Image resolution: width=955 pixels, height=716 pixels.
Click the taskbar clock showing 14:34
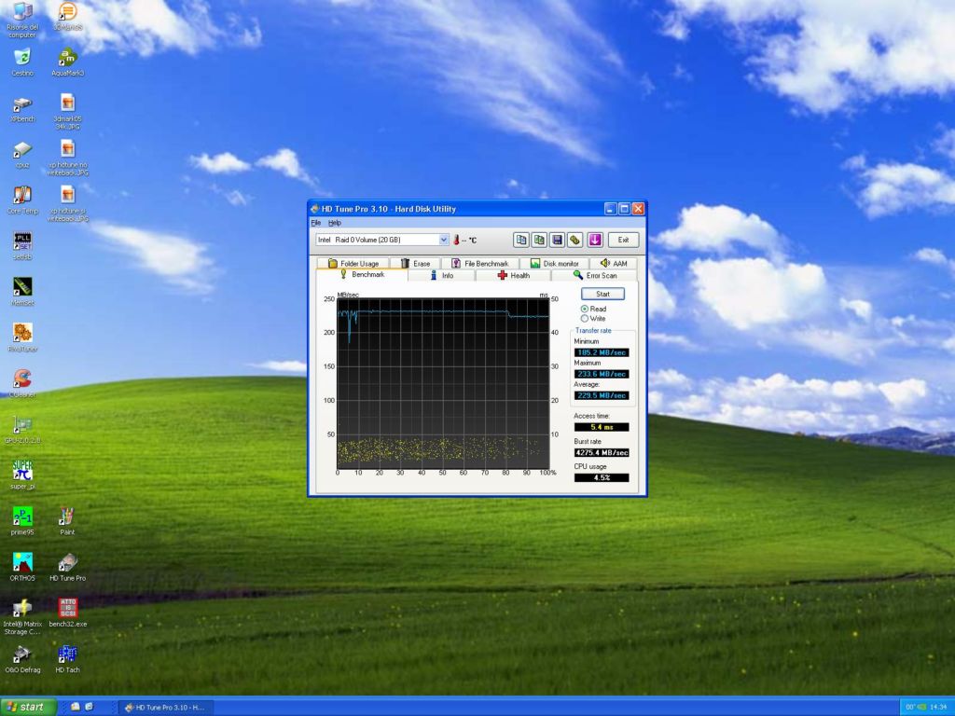coord(938,708)
